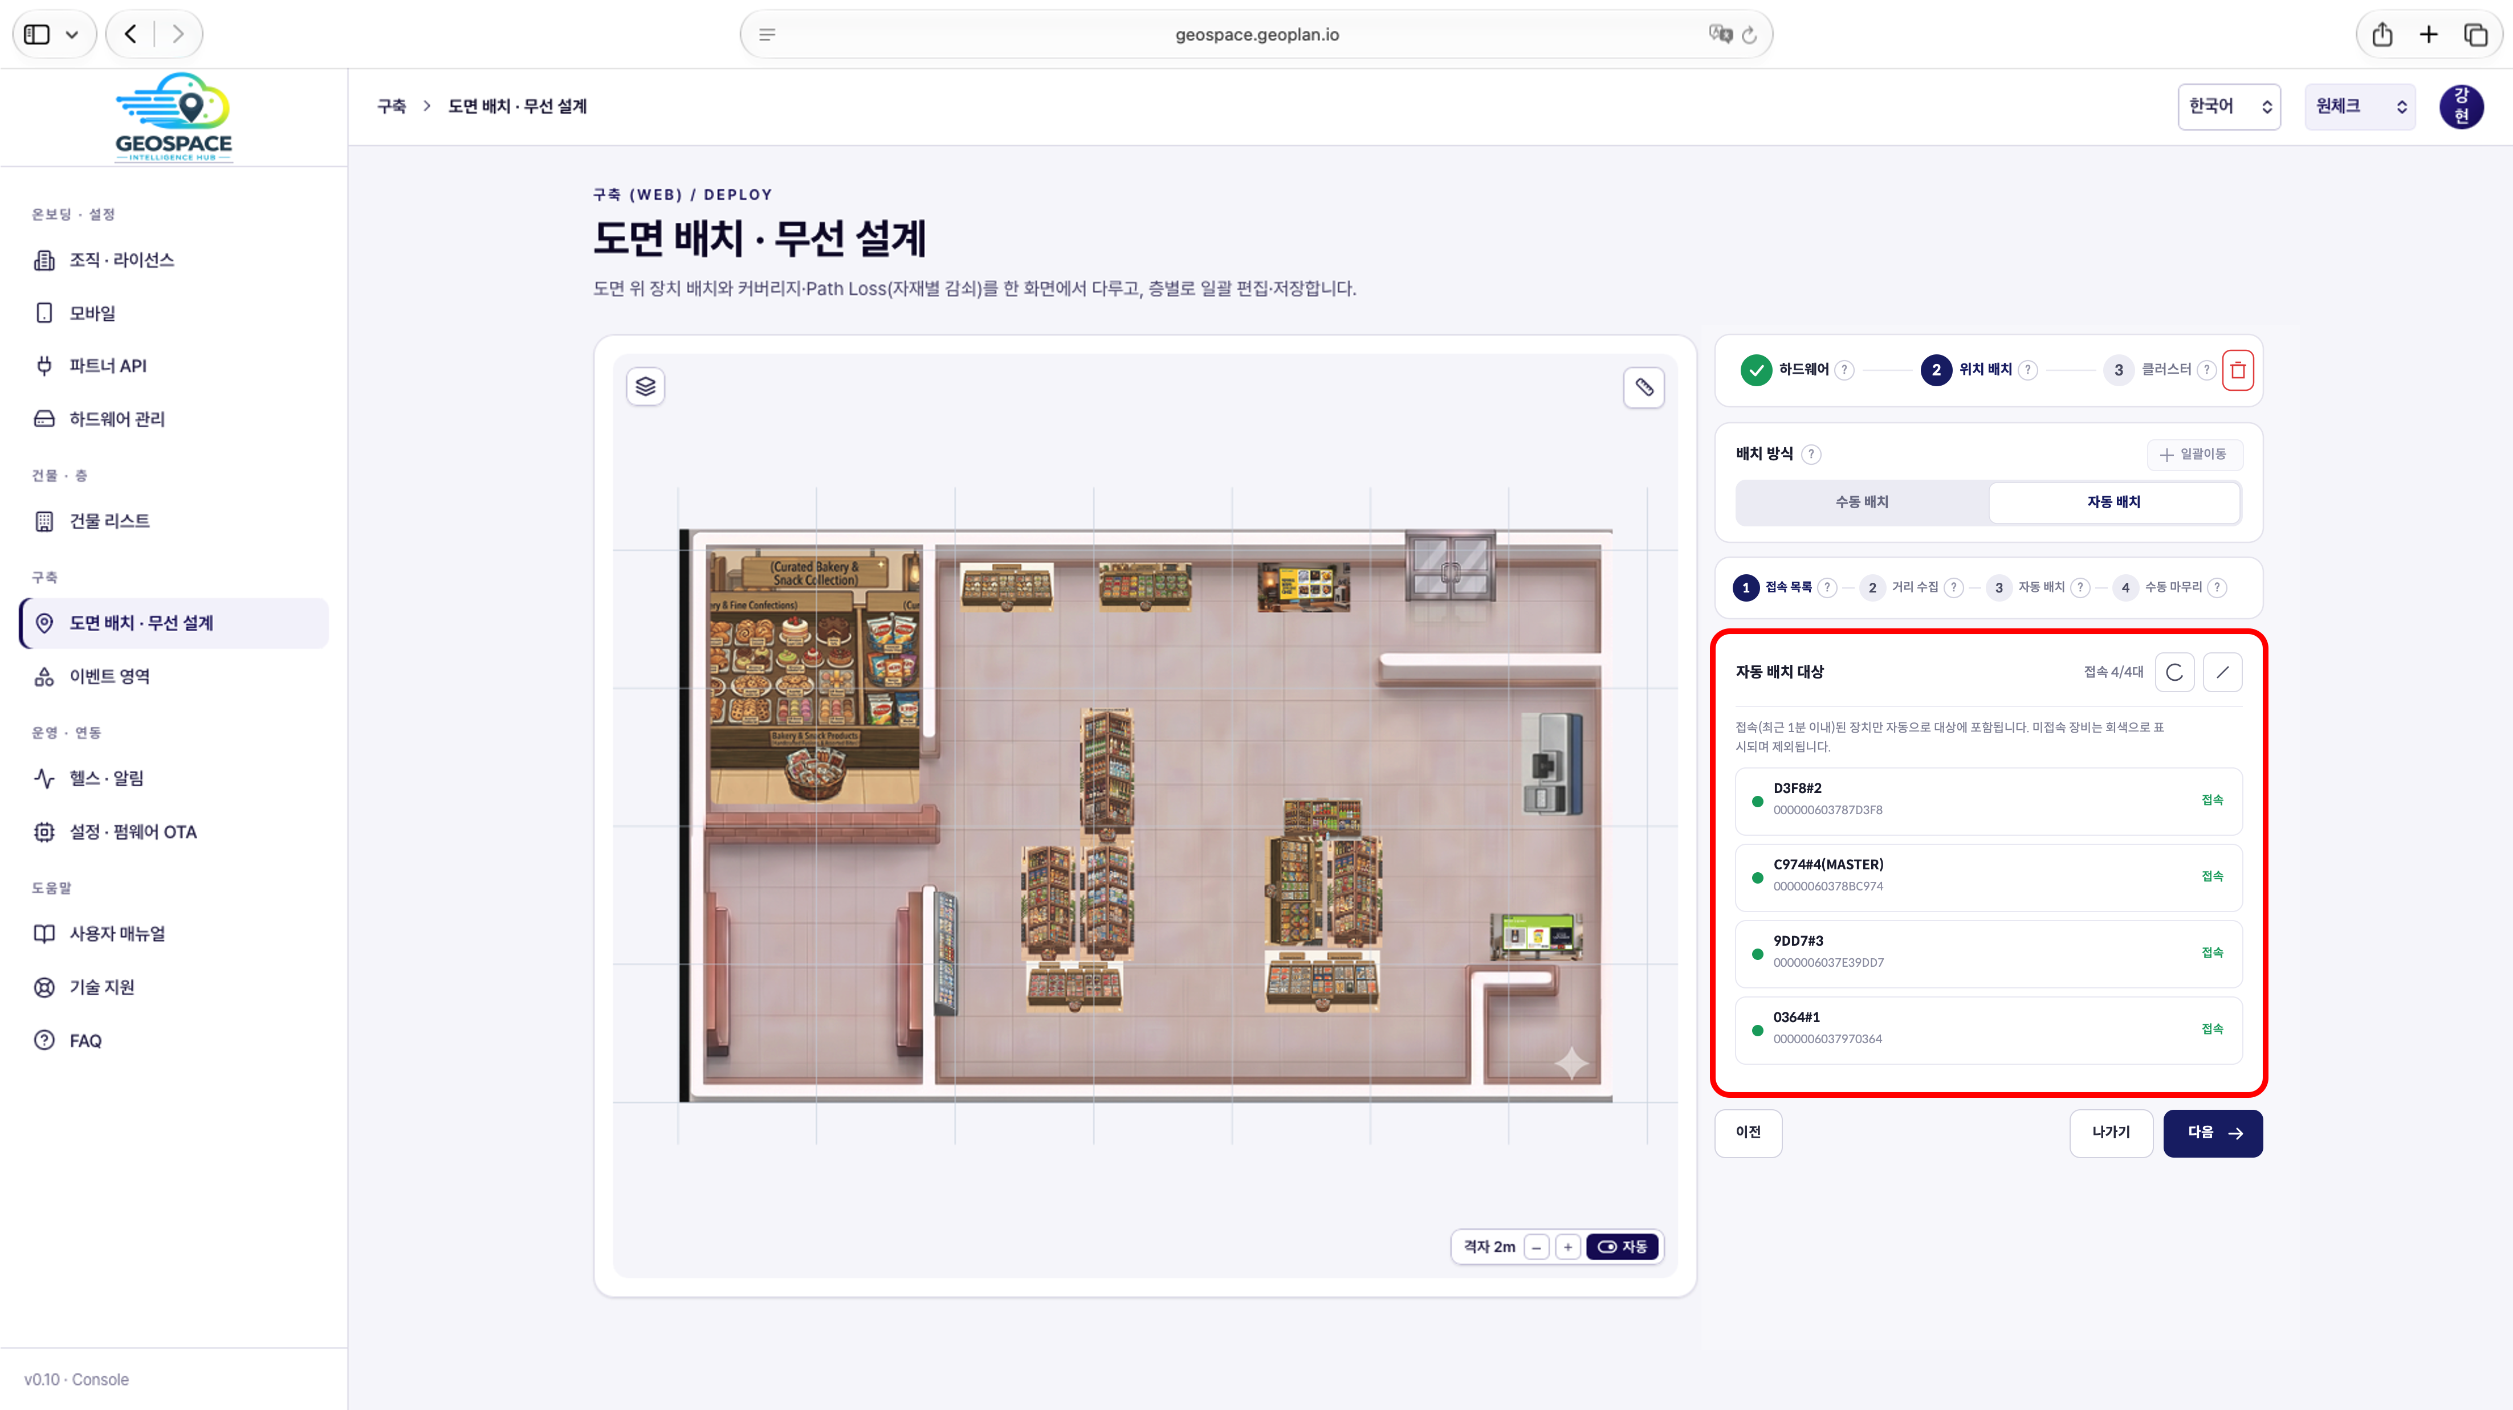
Task: Click help icon next to 자동 배치 step 3
Action: click(x=2080, y=588)
